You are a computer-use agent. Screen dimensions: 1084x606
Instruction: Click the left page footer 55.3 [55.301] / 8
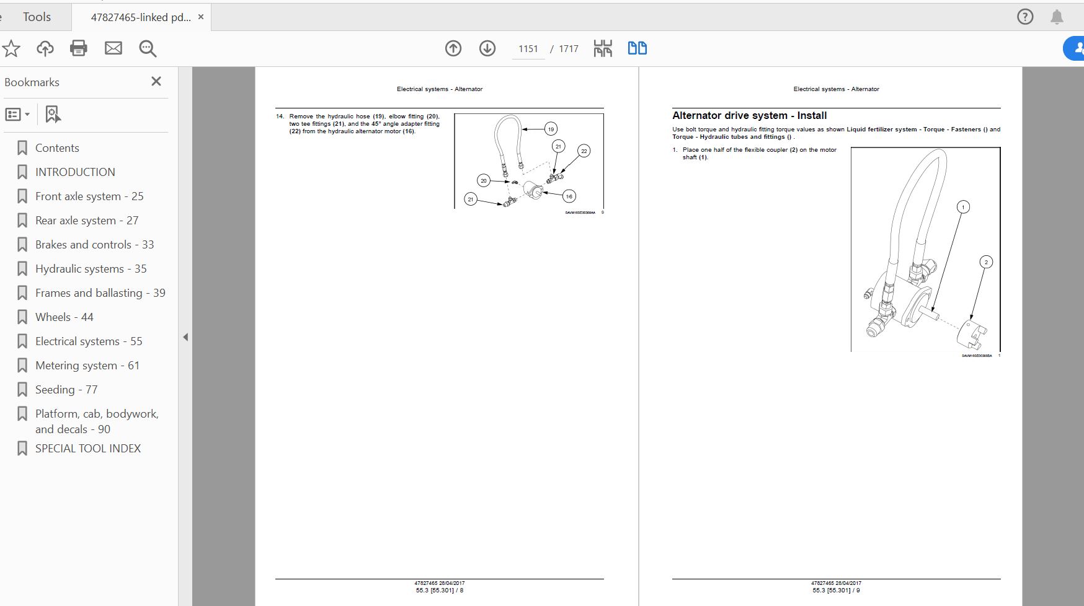(x=440, y=591)
